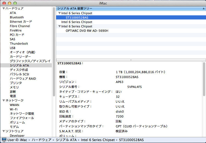
Task: Select Fibre Channel in sidebar
Action: click(20, 26)
